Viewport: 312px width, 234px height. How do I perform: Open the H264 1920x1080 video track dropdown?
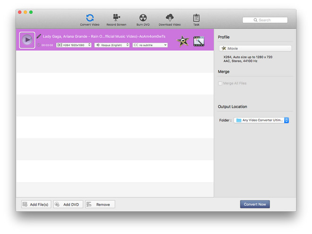point(74,45)
